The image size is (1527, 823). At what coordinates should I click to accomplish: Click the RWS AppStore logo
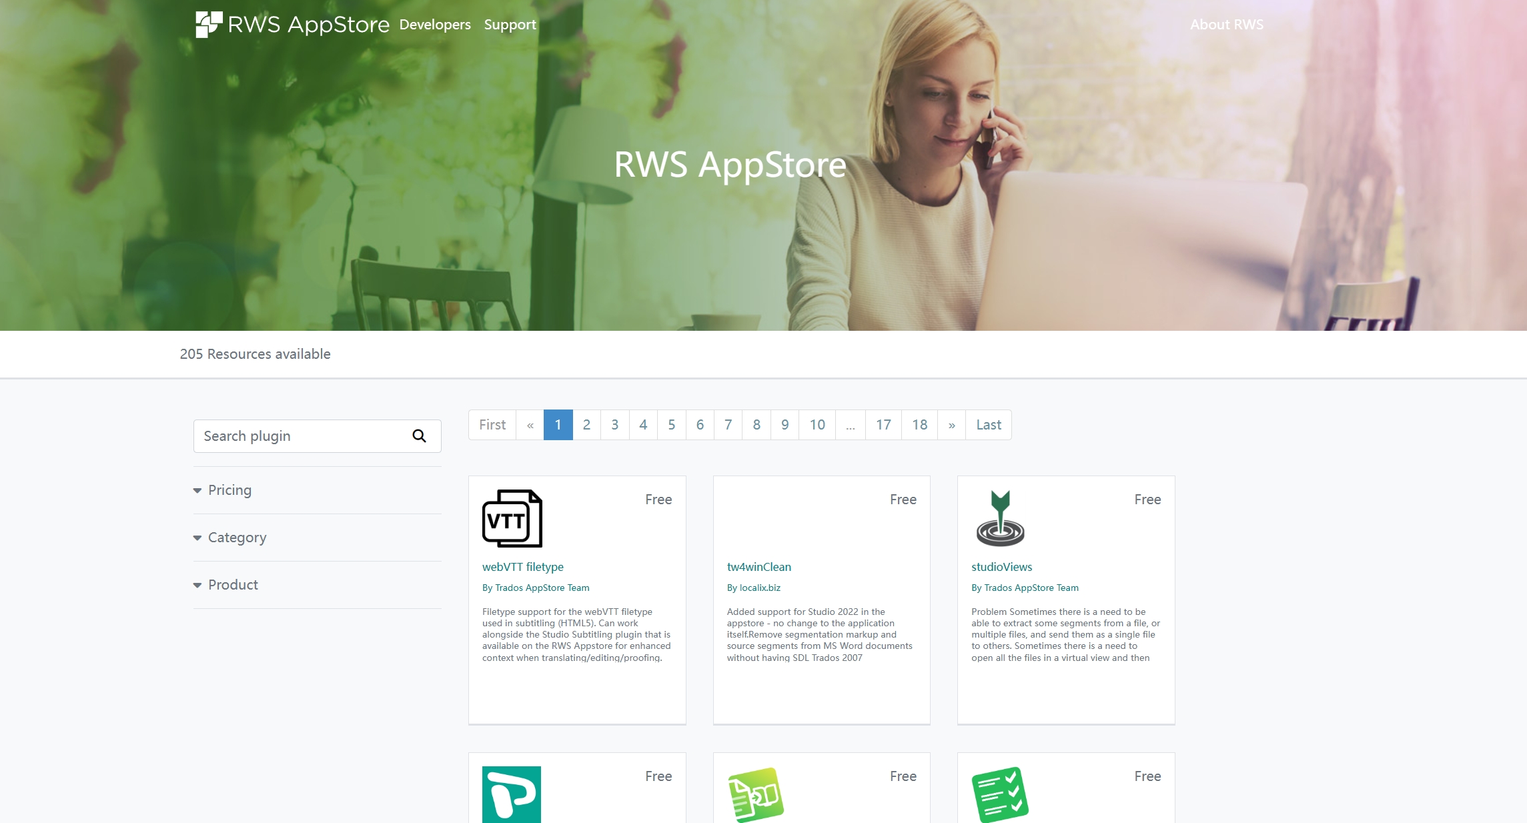point(291,24)
